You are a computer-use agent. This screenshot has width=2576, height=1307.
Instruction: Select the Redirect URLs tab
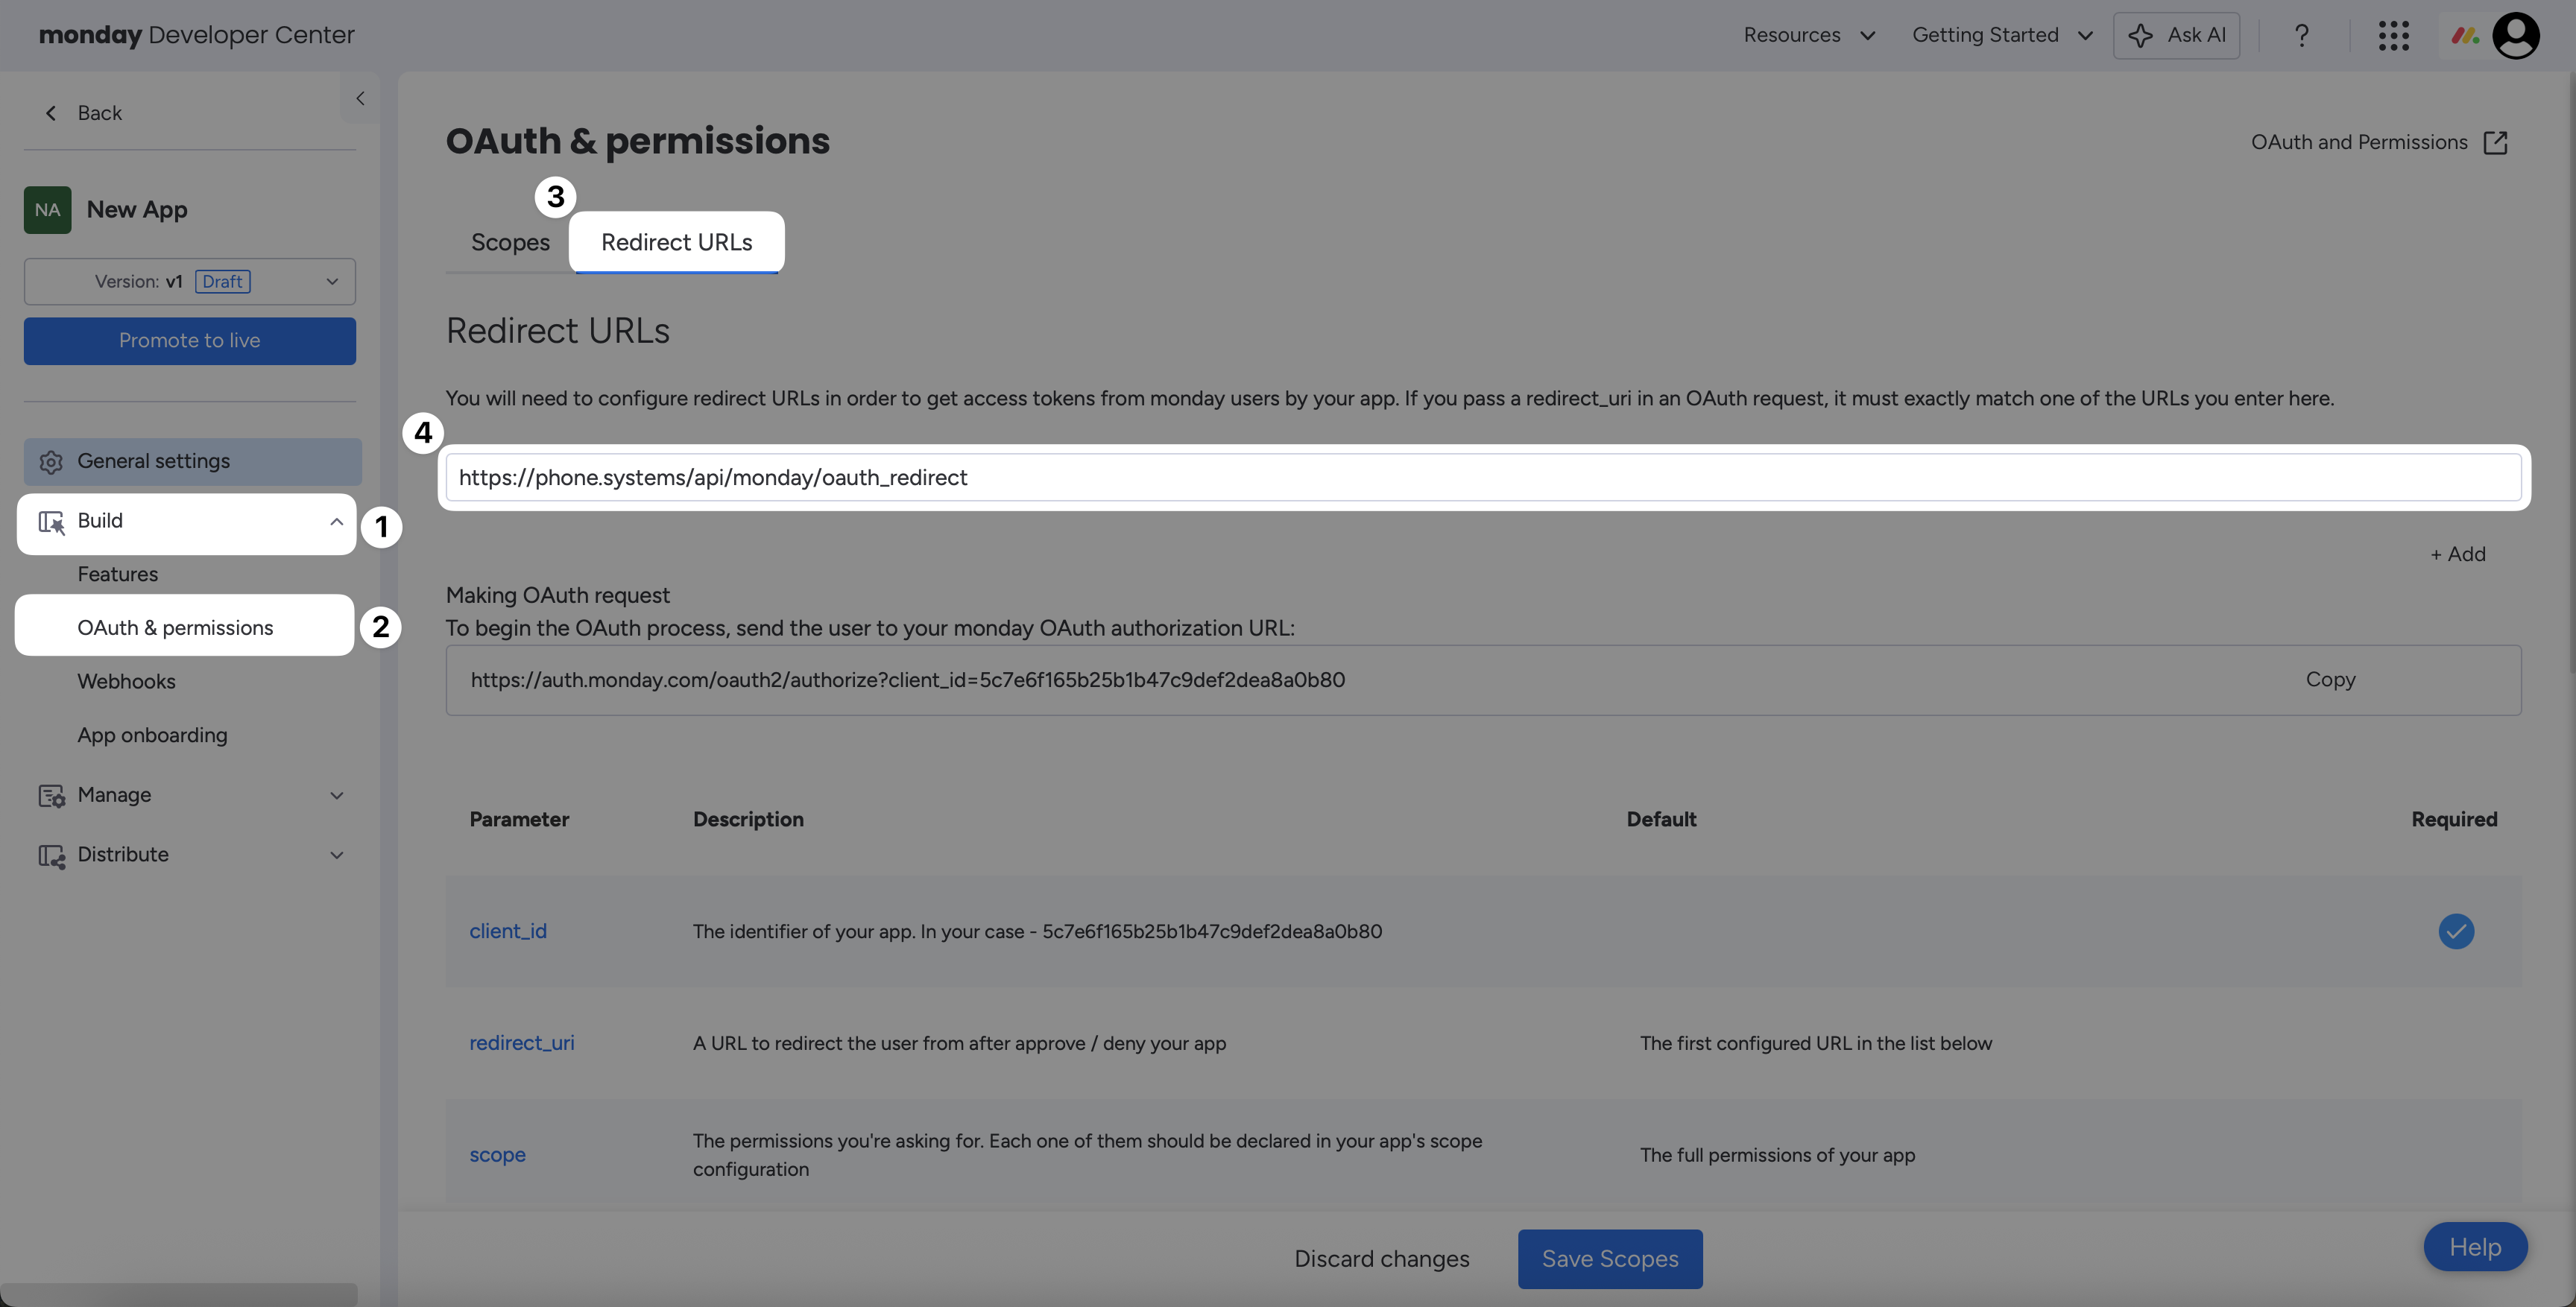click(677, 243)
